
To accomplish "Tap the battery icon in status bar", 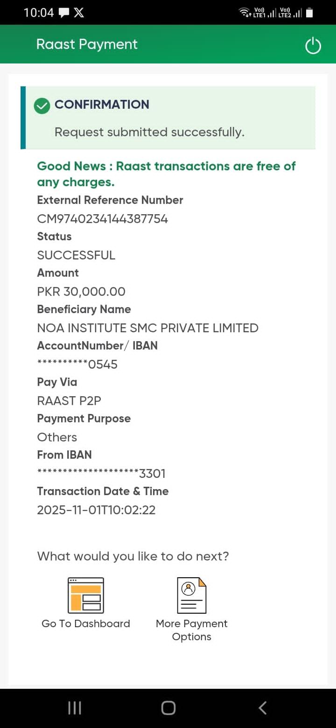I will pos(309,13).
